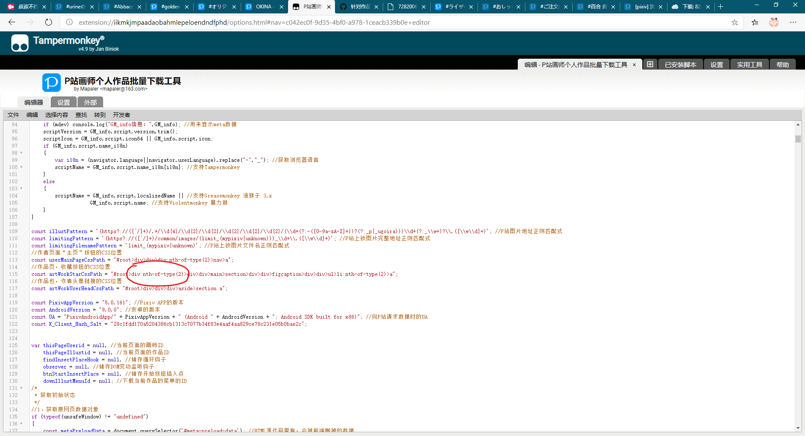Click the site information icon in address bar
Image resolution: width=805 pixels, height=436 pixels.
tap(69, 22)
